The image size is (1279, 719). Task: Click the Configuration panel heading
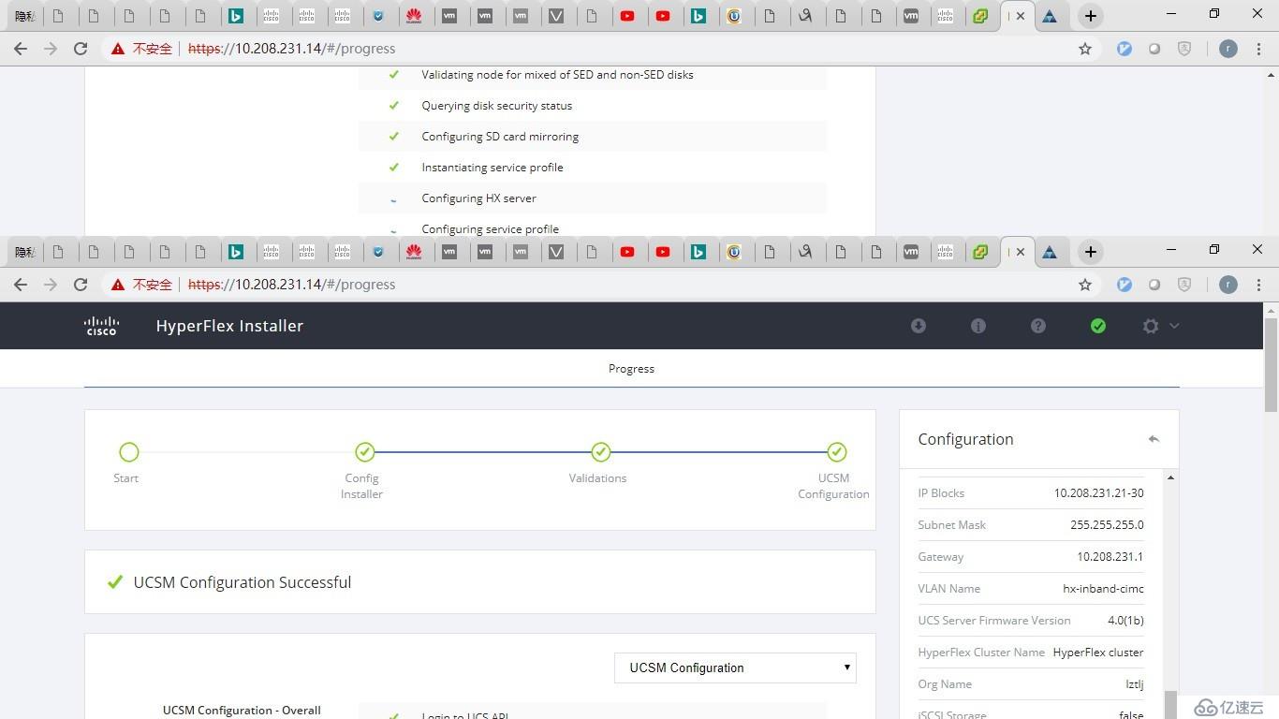point(965,439)
